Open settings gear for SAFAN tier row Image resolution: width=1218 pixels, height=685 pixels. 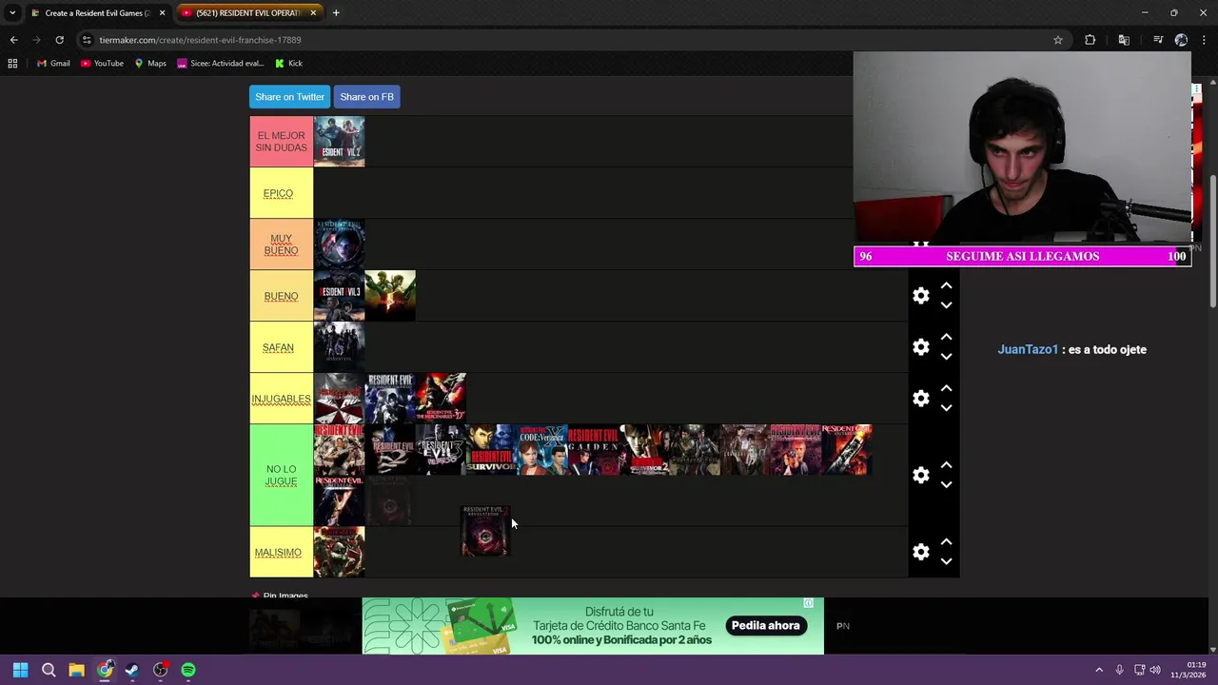tap(920, 347)
